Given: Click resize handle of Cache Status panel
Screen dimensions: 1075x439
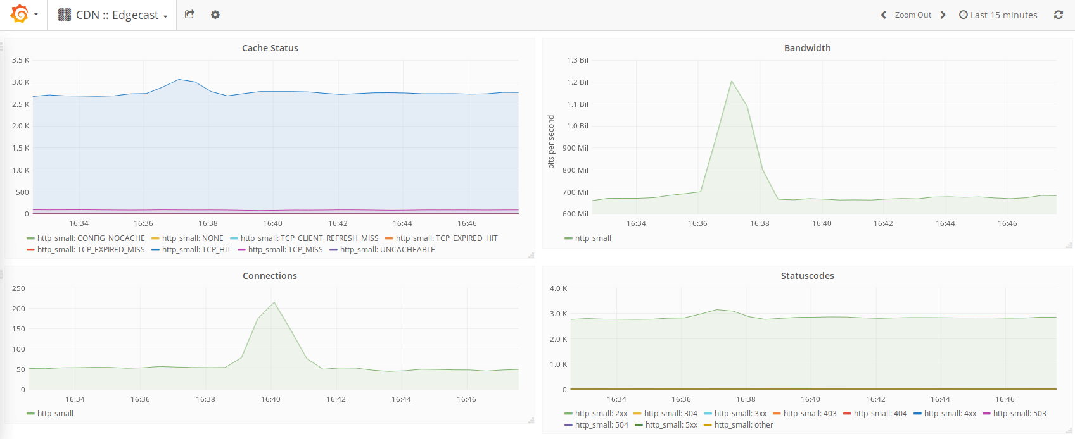Looking at the screenshot, I should [x=531, y=256].
